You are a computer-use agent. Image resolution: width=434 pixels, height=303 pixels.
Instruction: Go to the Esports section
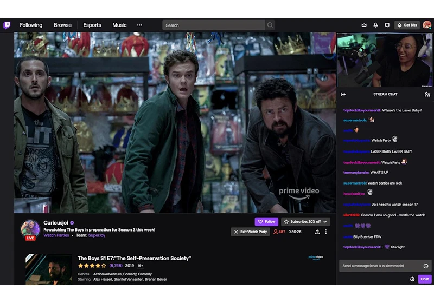coord(92,25)
